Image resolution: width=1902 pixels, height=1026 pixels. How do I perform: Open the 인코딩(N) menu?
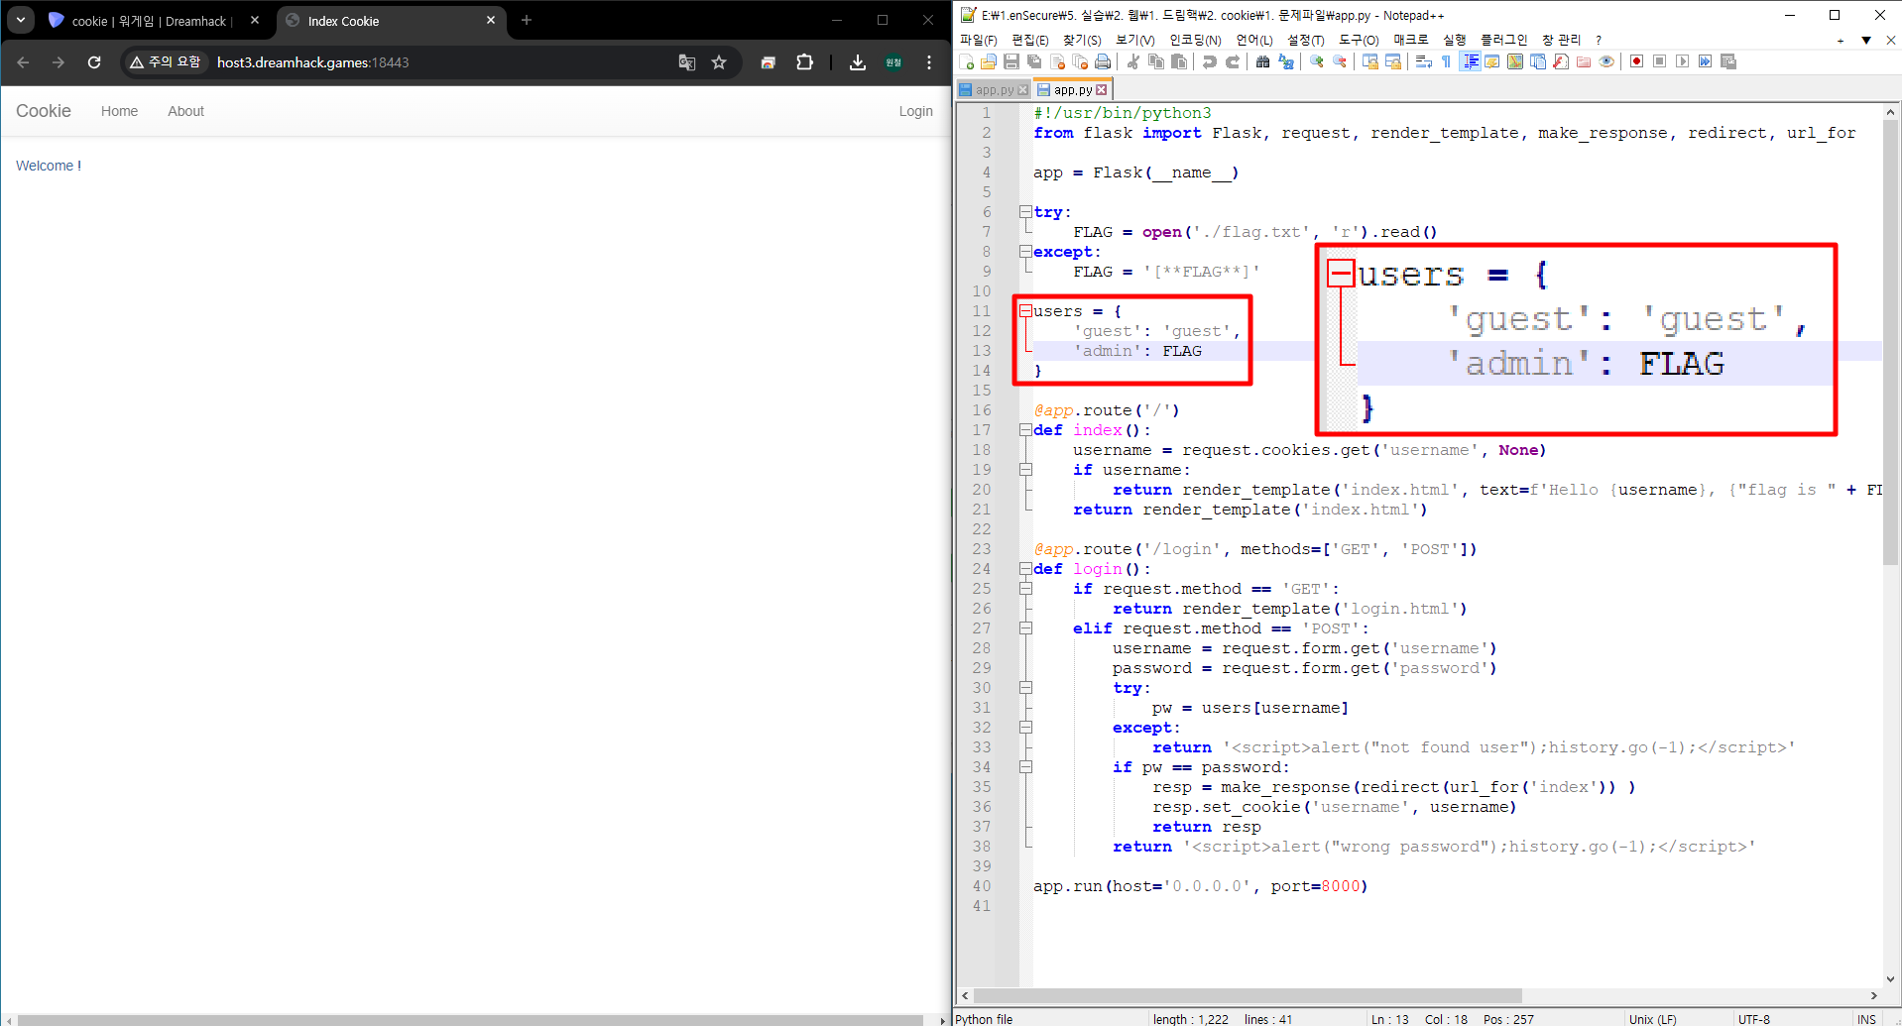coord(1195,40)
